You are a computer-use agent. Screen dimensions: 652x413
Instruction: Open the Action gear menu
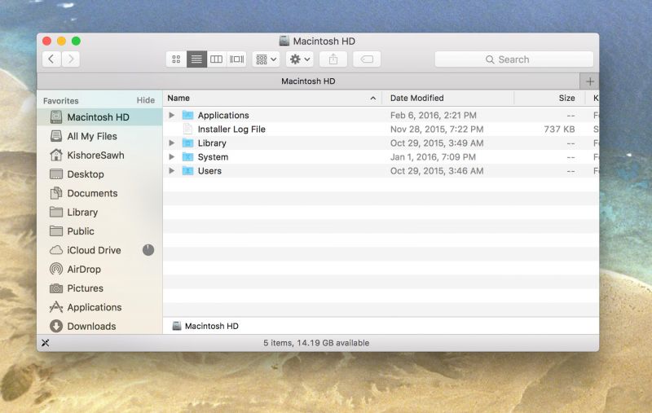pos(300,59)
